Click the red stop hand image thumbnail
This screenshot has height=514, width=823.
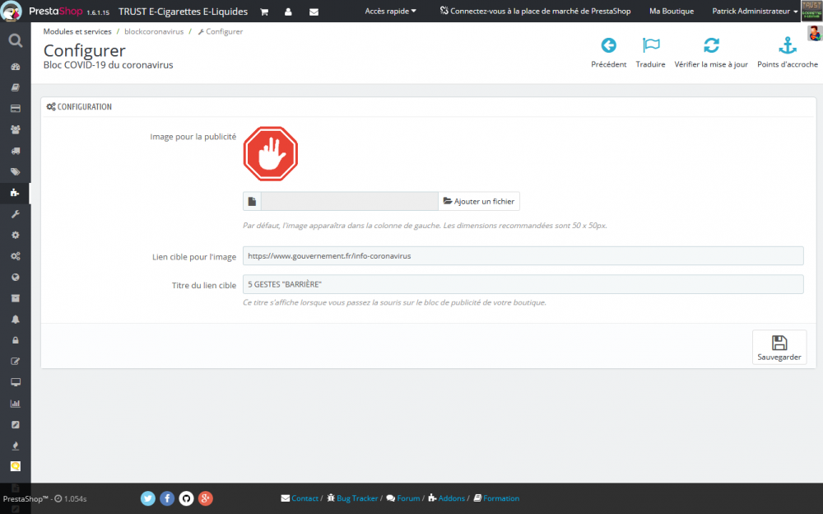tap(270, 153)
